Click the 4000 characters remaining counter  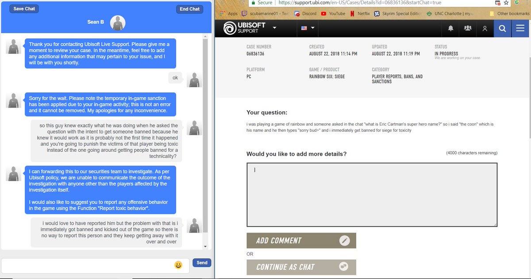[471, 153]
